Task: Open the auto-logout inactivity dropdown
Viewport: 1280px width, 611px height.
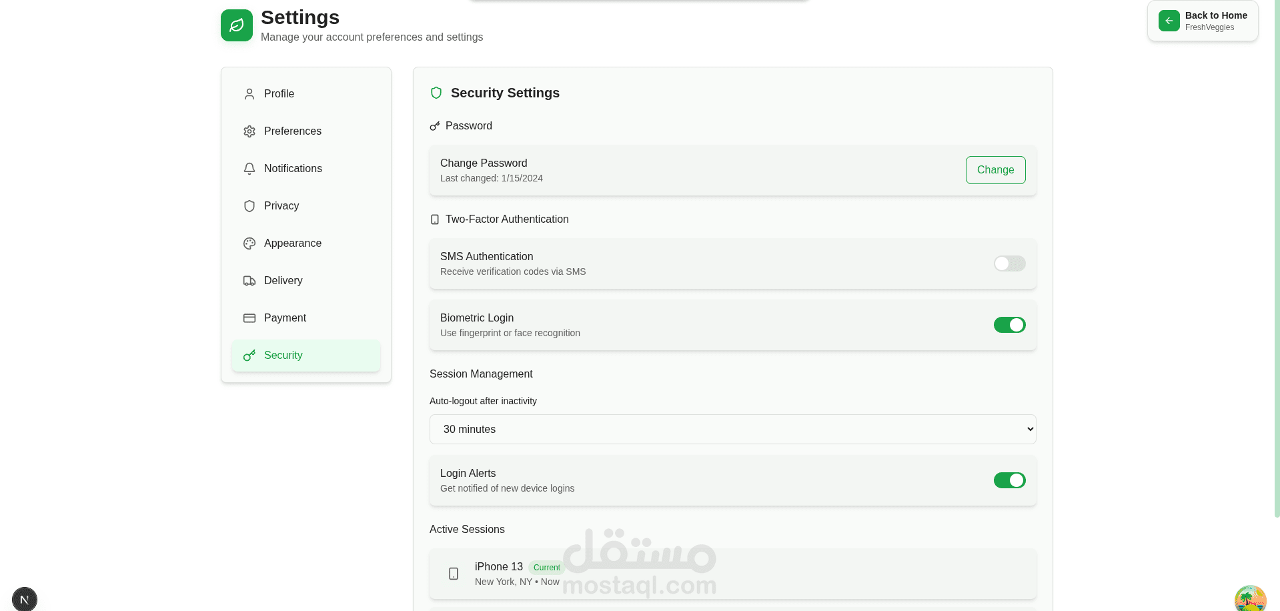Action: tap(732, 430)
